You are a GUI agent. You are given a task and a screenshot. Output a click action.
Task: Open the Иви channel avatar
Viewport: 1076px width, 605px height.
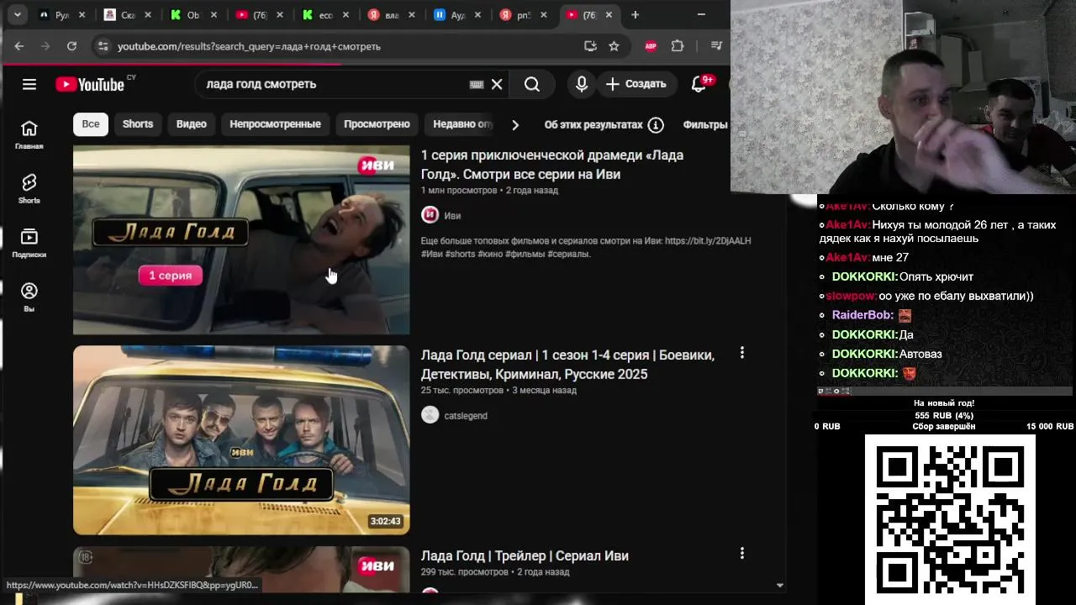click(430, 215)
